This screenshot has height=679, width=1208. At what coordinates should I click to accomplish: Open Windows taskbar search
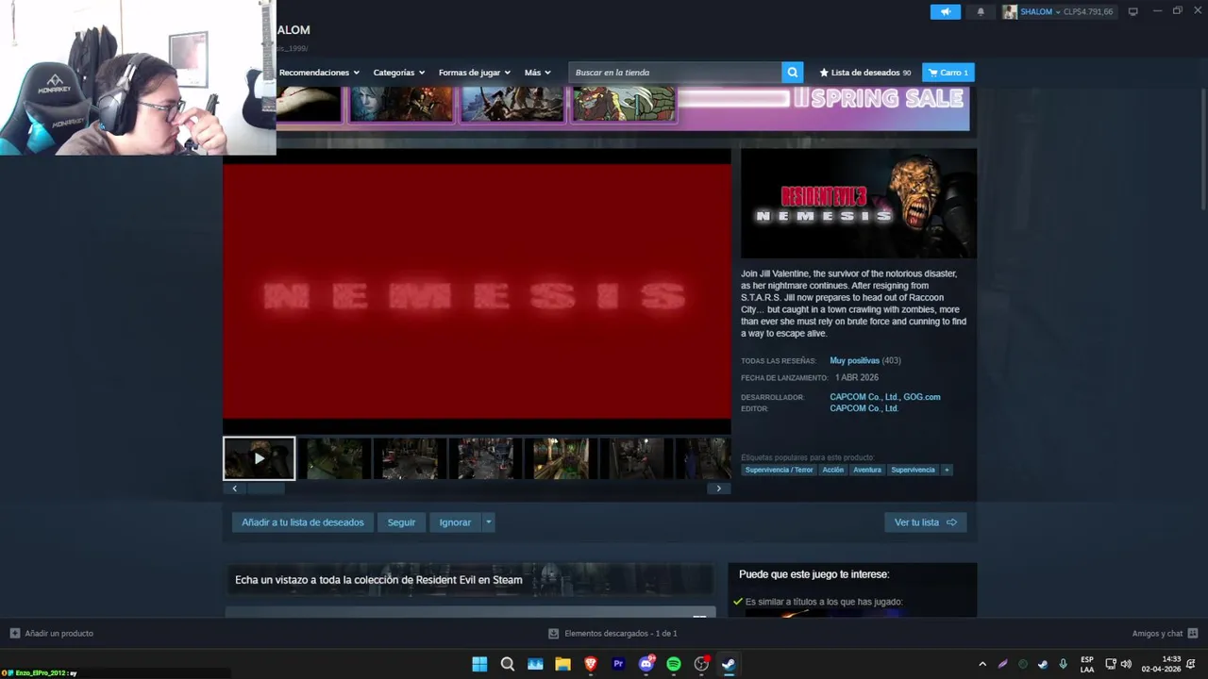508,664
